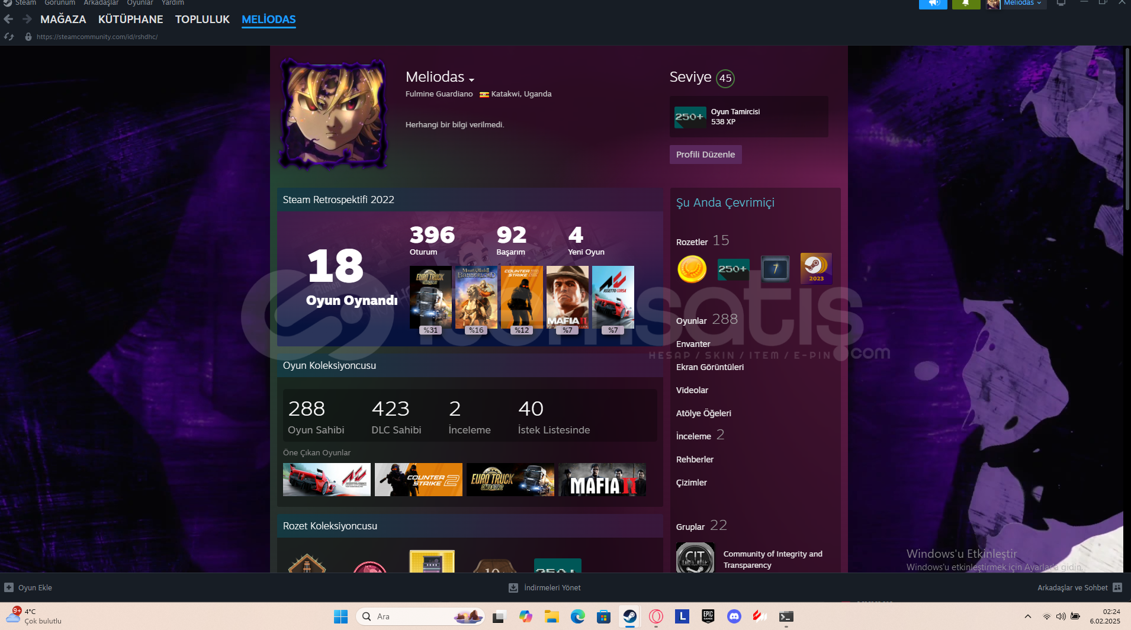1131x630 pixels.
Task: Go forward with the right arrow
Action: point(27,19)
